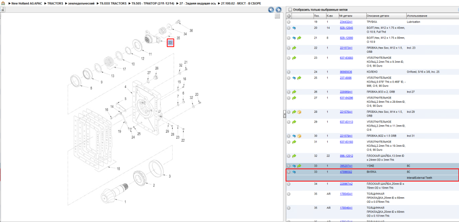Click the add-all plus icon in table header
This screenshot has height=222, width=459.
pos(289,16)
